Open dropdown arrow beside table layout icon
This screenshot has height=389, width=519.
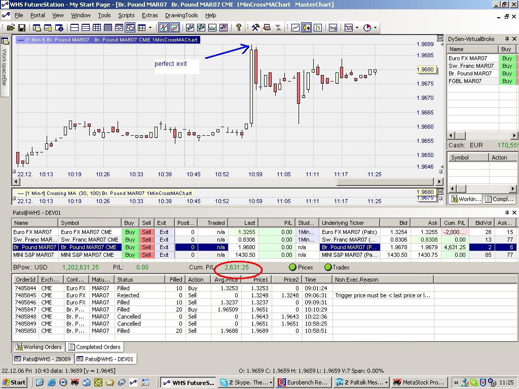coord(150,28)
